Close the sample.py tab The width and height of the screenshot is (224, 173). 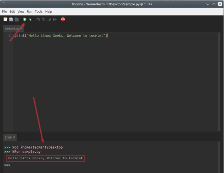[x=21, y=28]
